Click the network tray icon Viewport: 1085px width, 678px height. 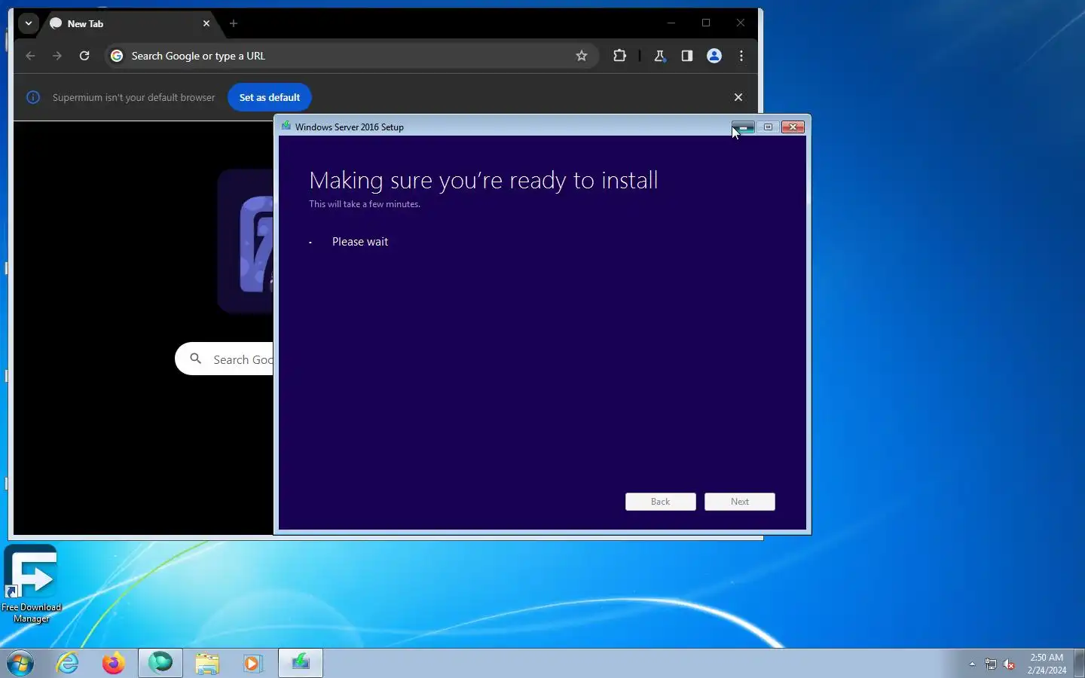pyautogui.click(x=990, y=664)
